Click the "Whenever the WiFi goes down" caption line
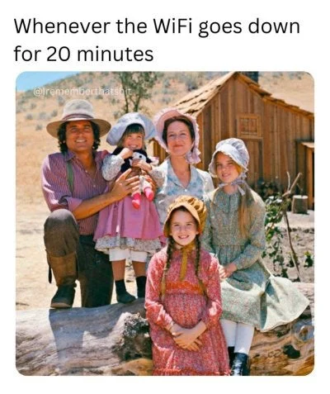330x394 pixels. 157,27
